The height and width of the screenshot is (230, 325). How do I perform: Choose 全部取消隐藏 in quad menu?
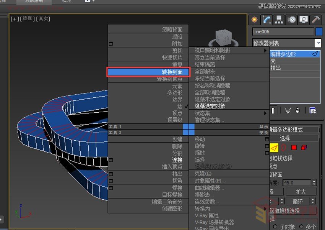pyautogui.click(x=229, y=92)
